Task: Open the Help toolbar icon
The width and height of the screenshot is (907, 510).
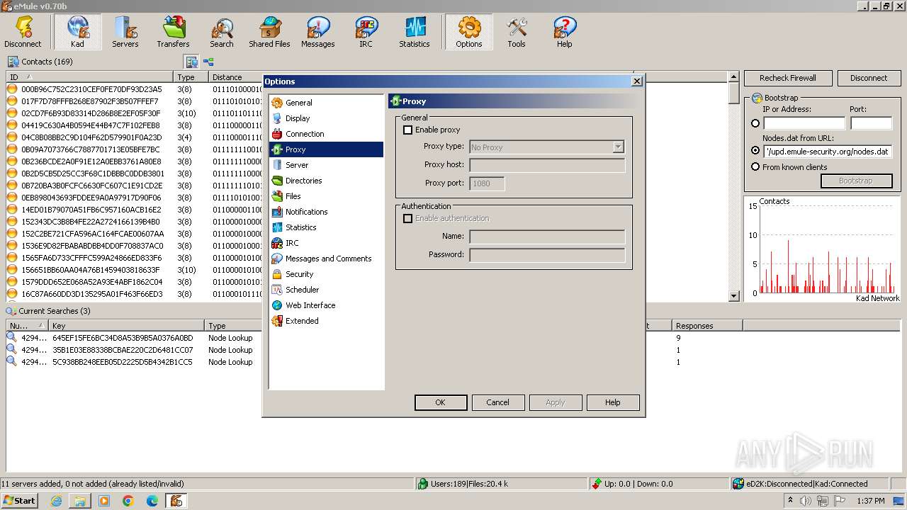Action: pos(564,32)
